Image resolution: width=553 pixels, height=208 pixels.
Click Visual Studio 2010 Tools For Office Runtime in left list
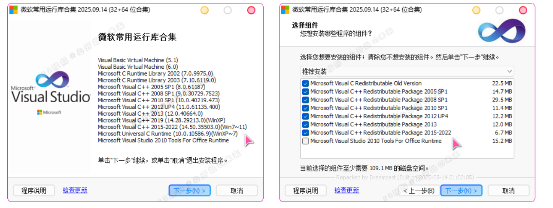[x=163, y=140]
